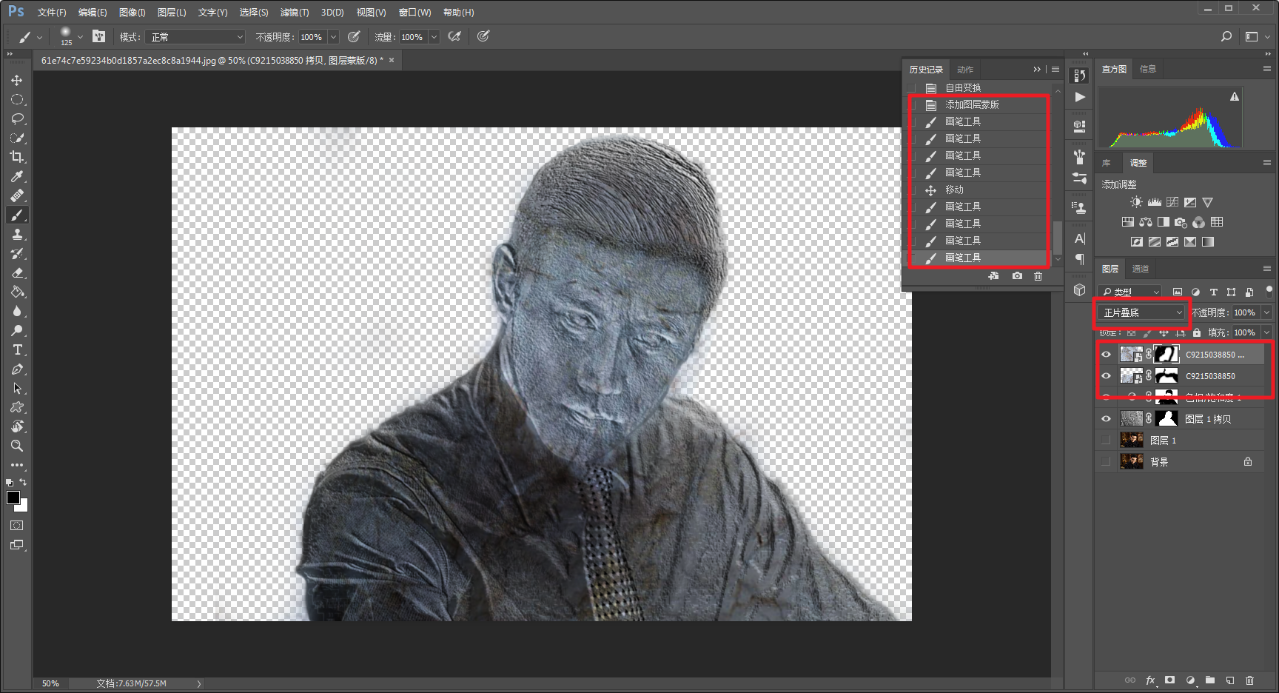Toggle airbrush build-up mode in options bar
This screenshot has width=1279, height=693.
[x=454, y=36]
